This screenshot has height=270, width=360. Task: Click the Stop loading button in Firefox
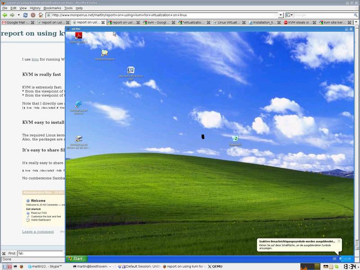tap(33, 15)
